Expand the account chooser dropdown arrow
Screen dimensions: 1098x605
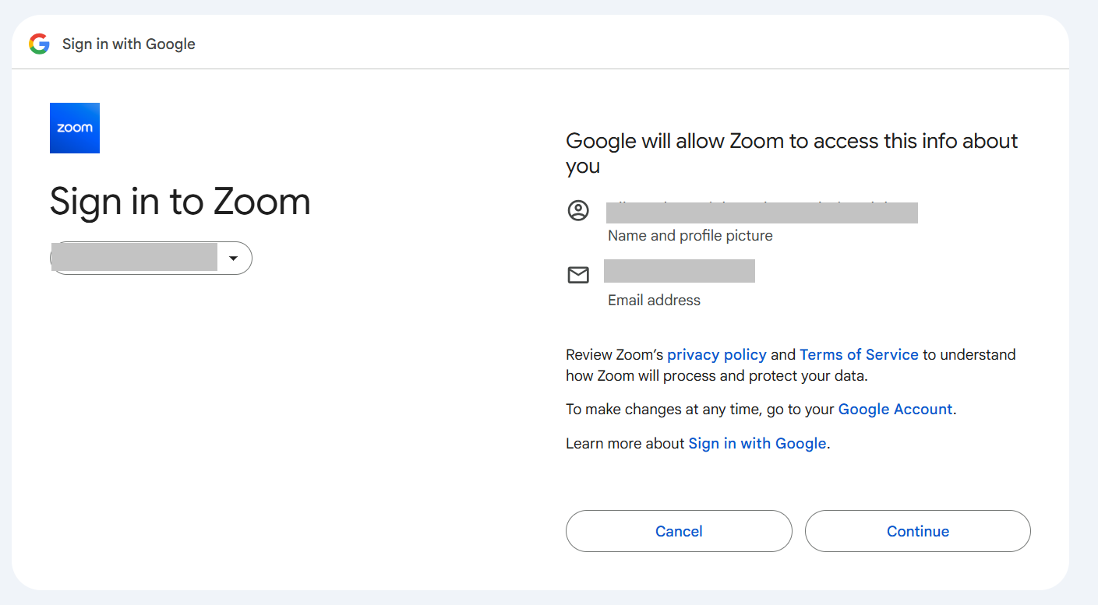[x=233, y=259]
